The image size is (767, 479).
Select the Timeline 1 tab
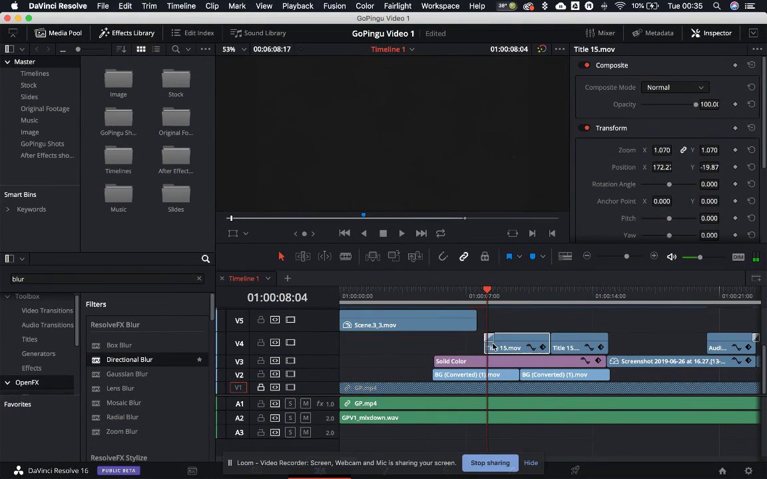click(244, 279)
